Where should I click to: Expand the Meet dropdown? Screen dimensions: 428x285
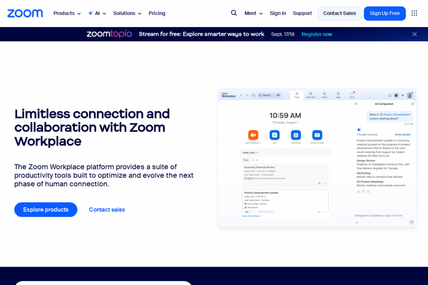pos(253,13)
